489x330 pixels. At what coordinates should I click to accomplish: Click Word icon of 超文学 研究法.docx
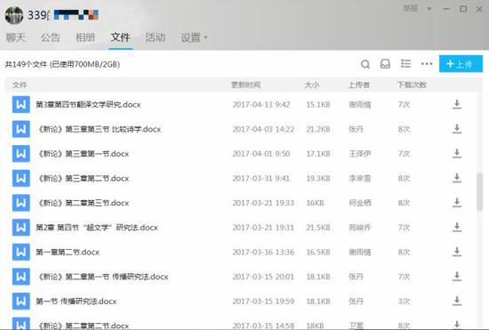coord(21,228)
